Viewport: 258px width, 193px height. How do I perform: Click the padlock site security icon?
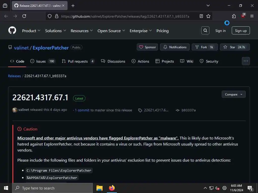pos(57,16)
